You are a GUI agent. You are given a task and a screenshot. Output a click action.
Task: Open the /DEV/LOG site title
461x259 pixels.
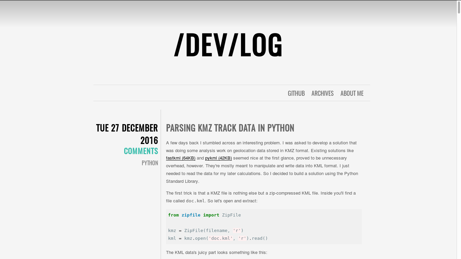tap(228, 45)
